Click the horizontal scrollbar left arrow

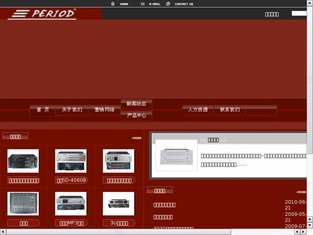click(x=3, y=232)
